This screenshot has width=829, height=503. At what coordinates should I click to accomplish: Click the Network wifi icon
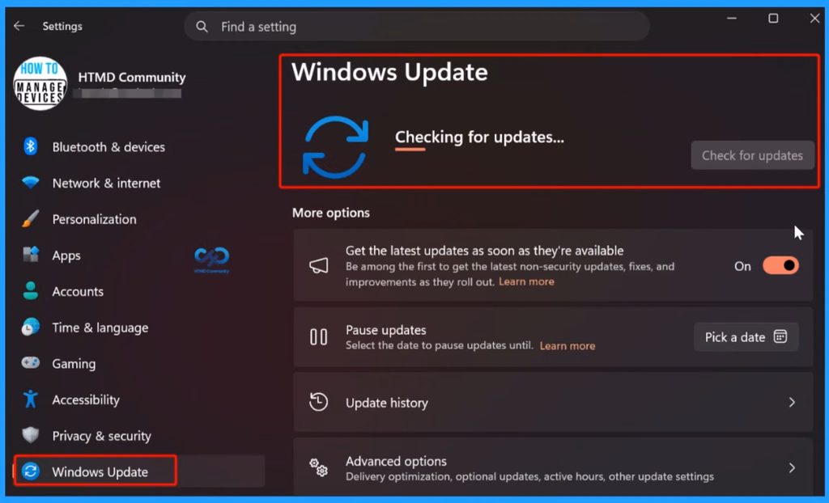[x=30, y=183]
